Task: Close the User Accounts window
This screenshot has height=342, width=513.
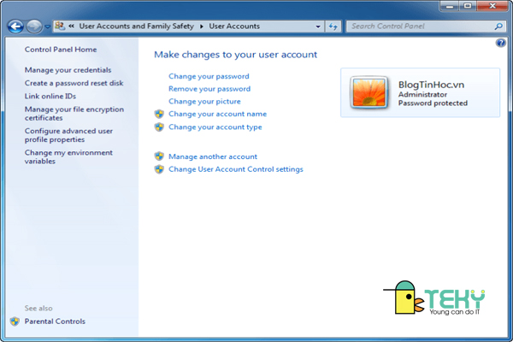Action: tap(492, 6)
